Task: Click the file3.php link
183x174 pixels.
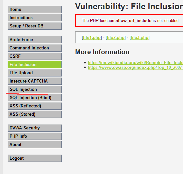Action: 139,38
